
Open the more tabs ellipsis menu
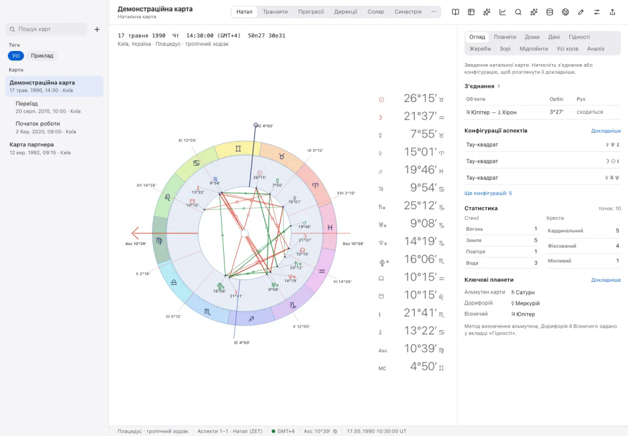pos(433,12)
